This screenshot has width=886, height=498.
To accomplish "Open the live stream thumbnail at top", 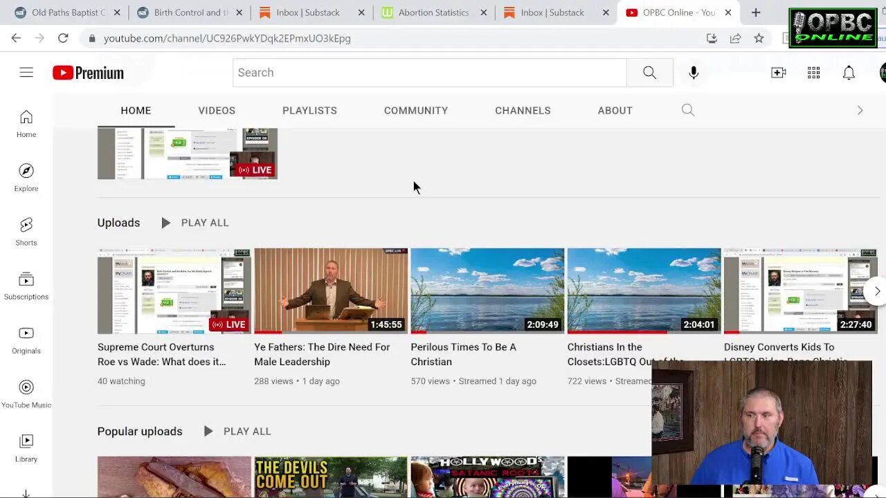I will pyautogui.click(x=187, y=154).
